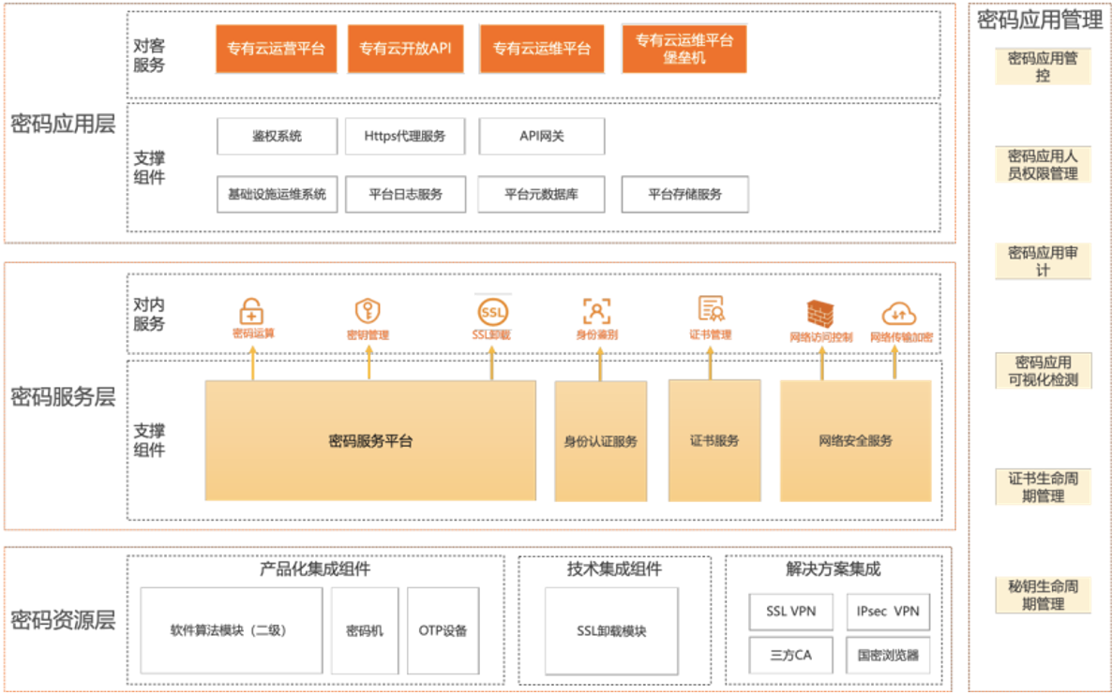Click the 网络安全服务 block
Viewport: 1112px width, 695px height.
(855, 440)
